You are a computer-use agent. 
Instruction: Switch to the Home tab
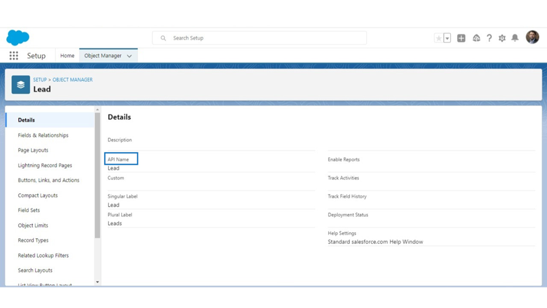68,55
